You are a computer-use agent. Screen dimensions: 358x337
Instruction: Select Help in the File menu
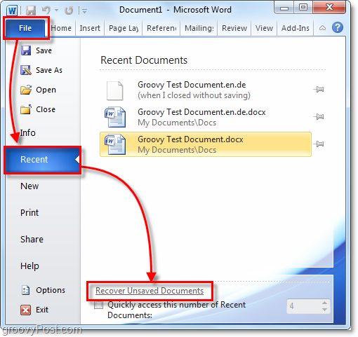pos(29,266)
